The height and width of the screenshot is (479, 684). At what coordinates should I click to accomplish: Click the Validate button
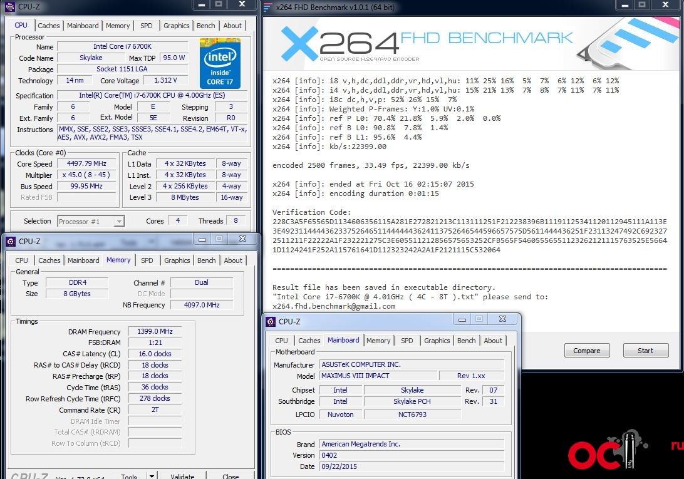[182, 476]
